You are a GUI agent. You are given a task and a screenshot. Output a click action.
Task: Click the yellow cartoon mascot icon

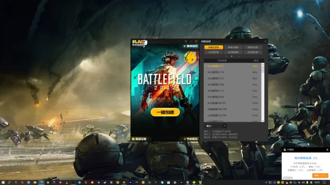coord(190,57)
